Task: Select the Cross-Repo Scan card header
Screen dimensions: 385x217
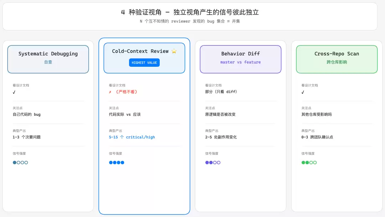Action: (337, 59)
